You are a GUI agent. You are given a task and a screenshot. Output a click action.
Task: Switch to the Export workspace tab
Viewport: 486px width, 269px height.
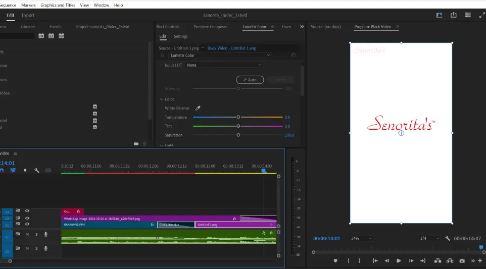click(x=28, y=15)
